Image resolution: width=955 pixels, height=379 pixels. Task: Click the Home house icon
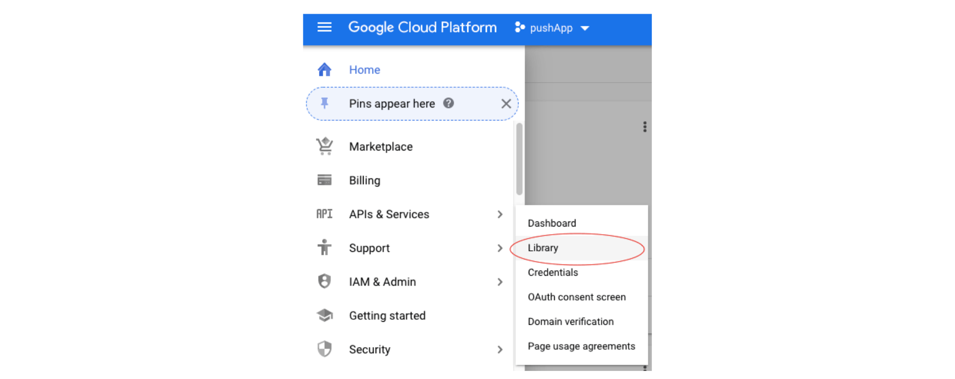[325, 69]
